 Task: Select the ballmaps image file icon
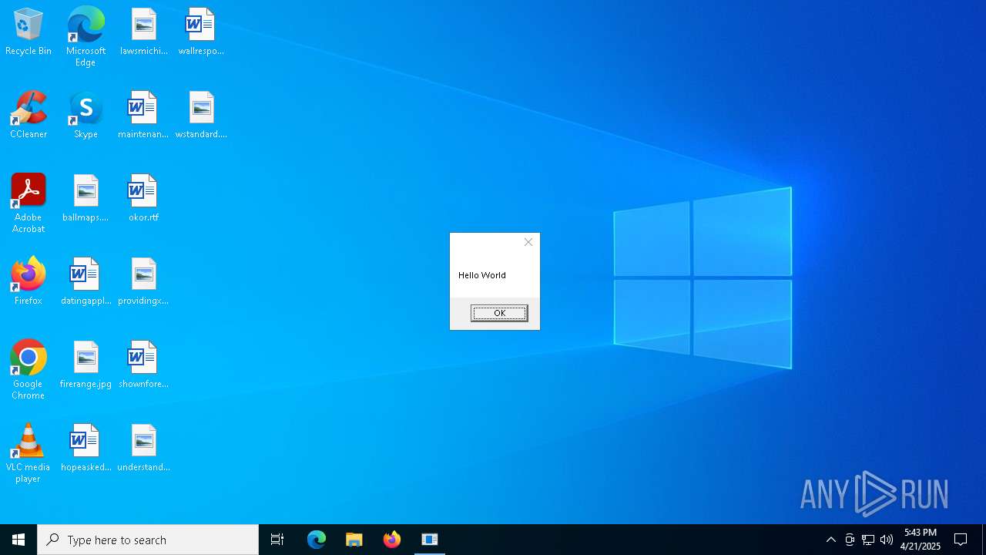(86, 199)
